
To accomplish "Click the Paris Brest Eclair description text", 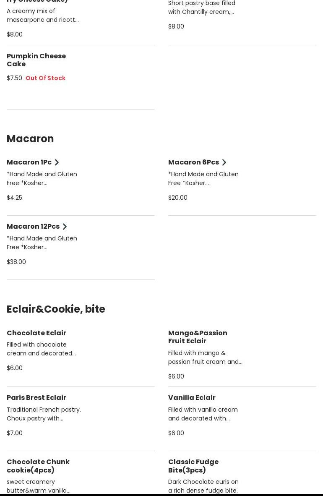I will [x=44, y=414].
